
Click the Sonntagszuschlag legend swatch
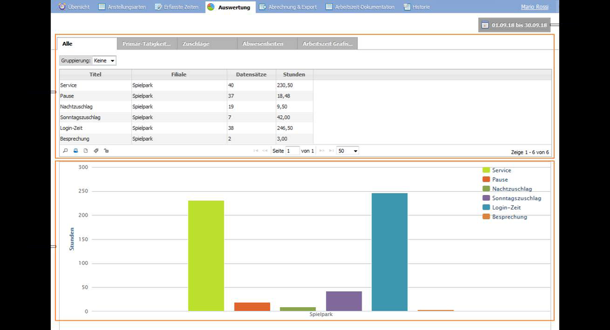point(486,198)
